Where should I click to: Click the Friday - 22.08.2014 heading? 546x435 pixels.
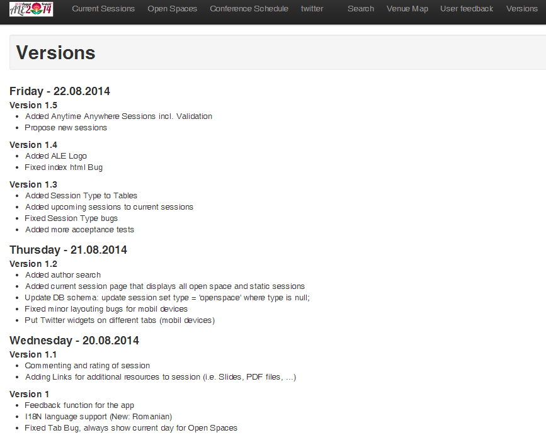click(60, 91)
